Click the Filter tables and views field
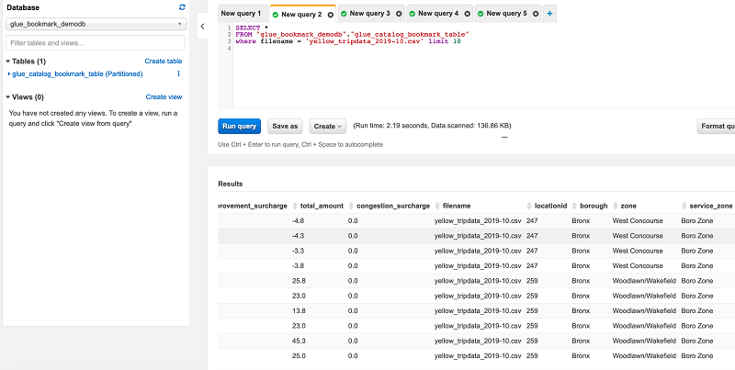 point(96,43)
